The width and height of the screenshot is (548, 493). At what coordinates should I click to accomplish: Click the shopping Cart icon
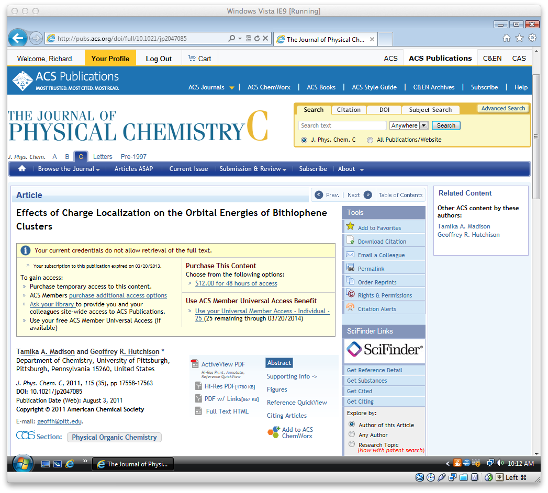click(192, 59)
